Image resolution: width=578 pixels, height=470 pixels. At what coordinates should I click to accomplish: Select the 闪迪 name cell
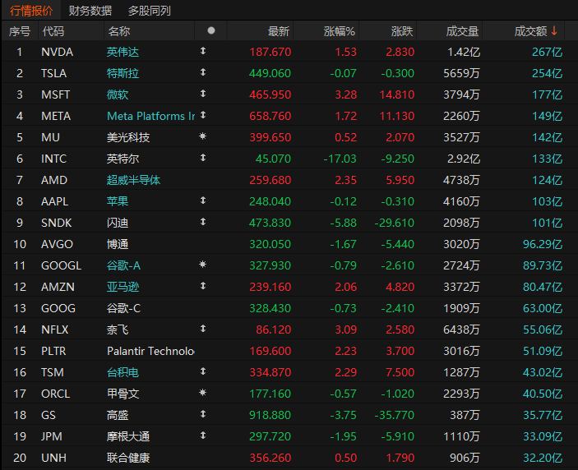118,223
